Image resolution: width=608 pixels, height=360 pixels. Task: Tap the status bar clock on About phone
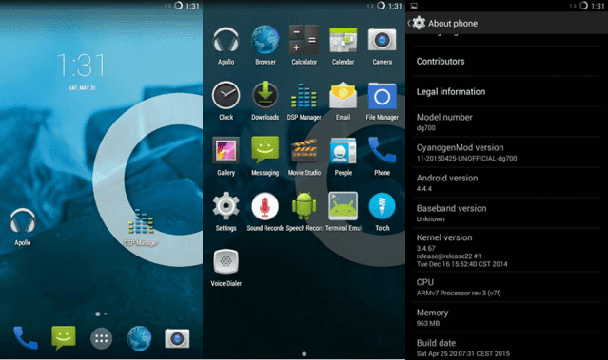[598, 6]
